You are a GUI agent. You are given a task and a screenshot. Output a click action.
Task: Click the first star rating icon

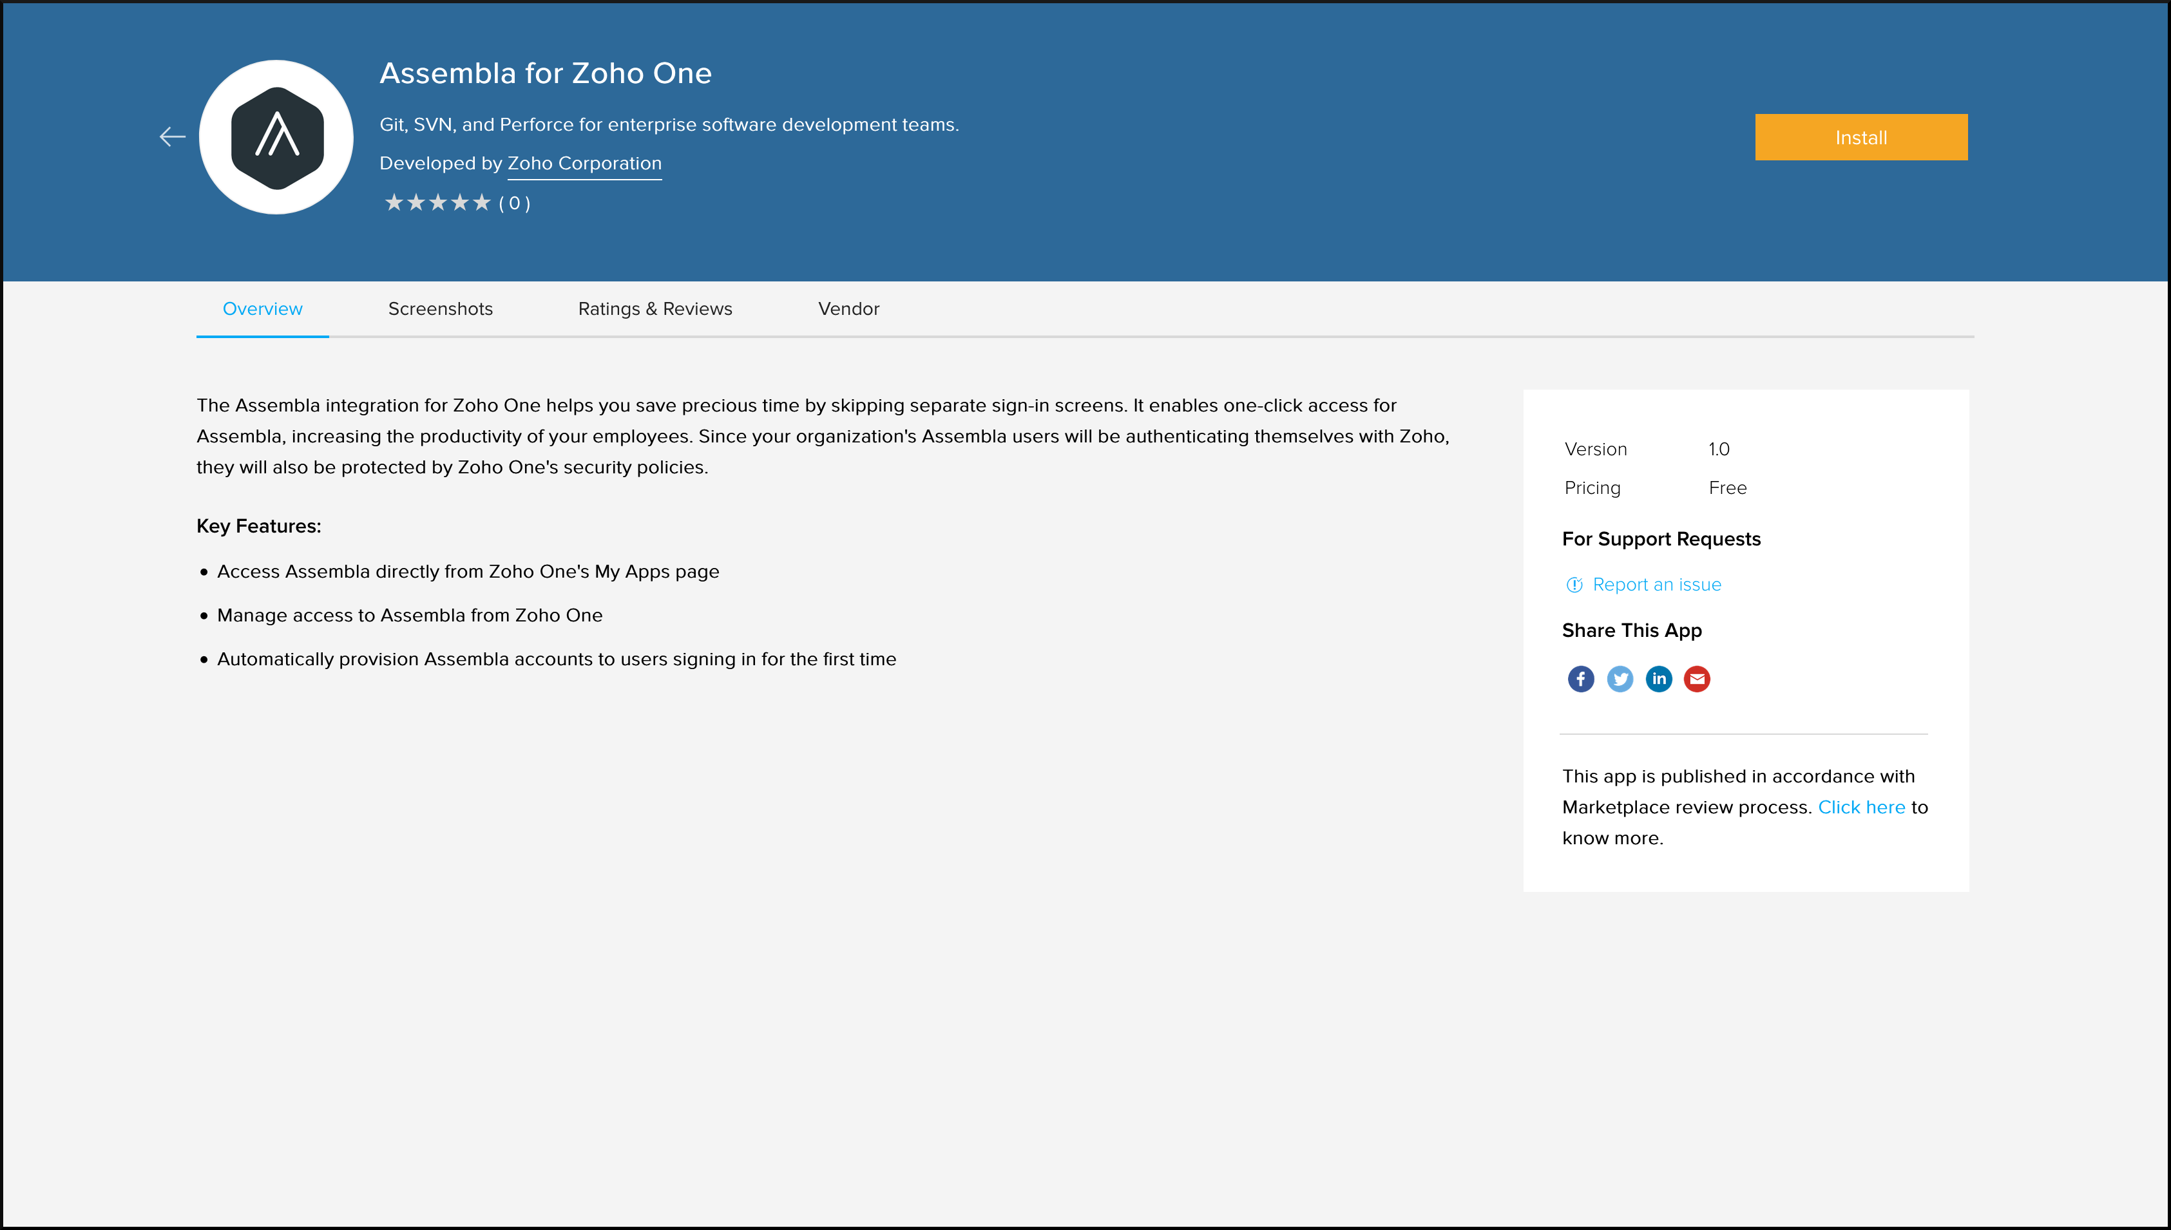pos(394,202)
